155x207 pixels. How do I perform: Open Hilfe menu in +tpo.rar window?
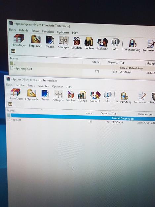(x=69, y=87)
